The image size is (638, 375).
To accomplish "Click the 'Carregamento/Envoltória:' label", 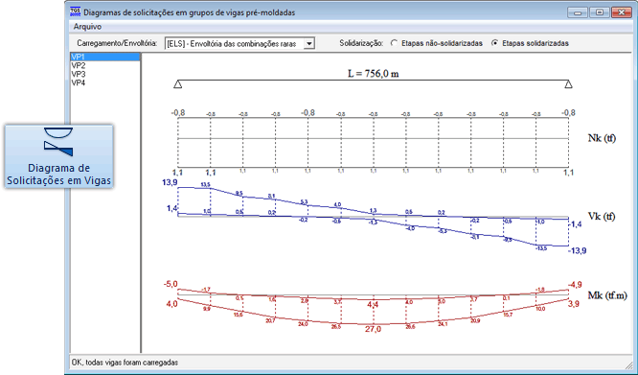I will pyautogui.click(x=117, y=43).
